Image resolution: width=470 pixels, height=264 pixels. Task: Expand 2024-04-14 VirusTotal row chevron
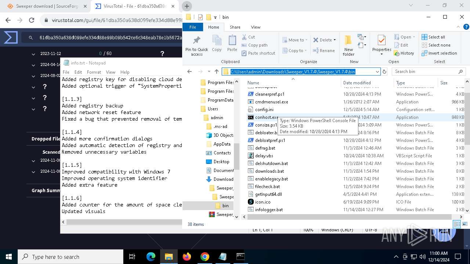click(33, 65)
